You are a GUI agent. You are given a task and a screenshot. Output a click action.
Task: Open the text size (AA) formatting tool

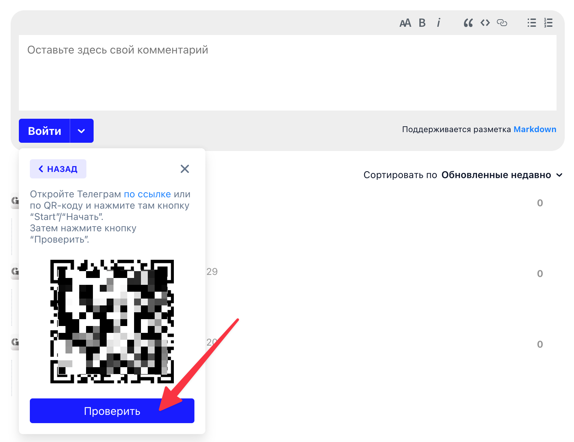(x=405, y=23)
